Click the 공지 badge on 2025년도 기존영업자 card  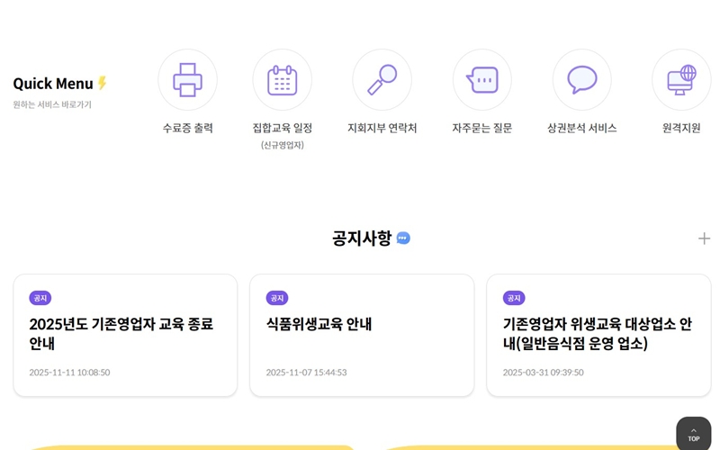[40, 298]
